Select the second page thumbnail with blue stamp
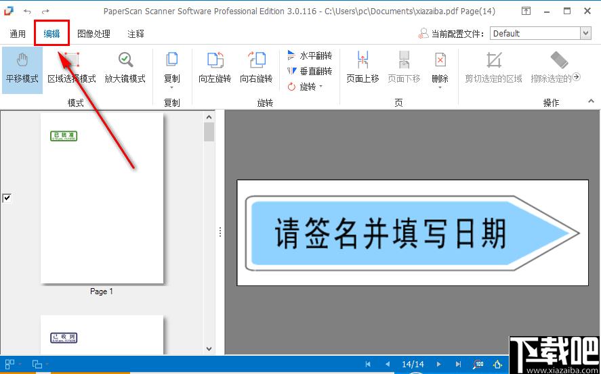 [102, 335]
